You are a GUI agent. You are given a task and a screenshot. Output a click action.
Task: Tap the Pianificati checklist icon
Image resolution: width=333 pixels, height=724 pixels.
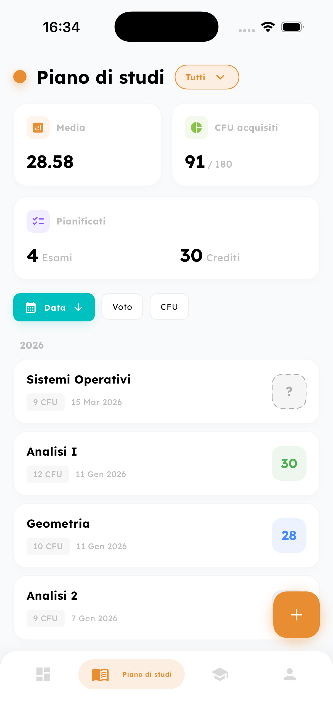tap(38, 221)
